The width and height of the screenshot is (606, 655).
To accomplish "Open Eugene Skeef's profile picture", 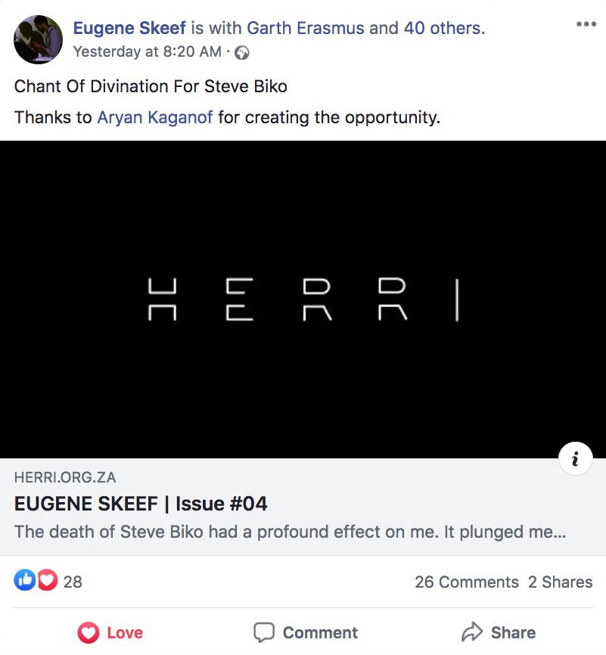I will [38, 39].
